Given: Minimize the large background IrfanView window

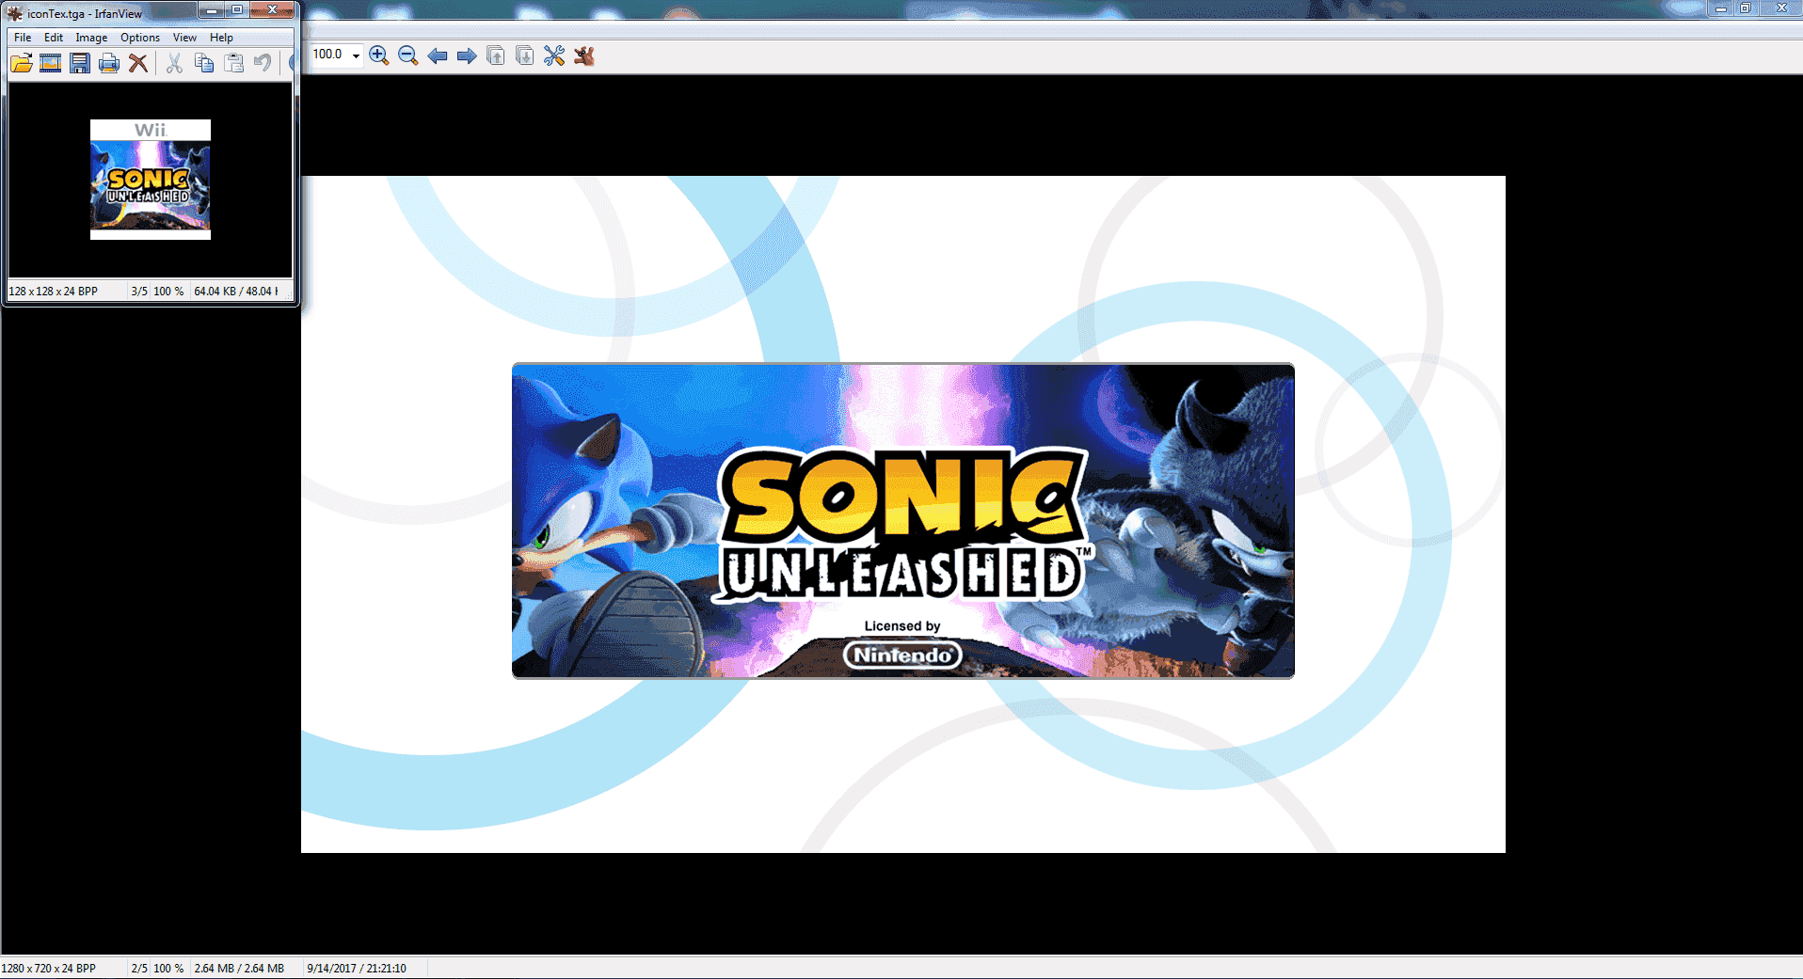Looking at the screenshot, I should click(1720, 8).
